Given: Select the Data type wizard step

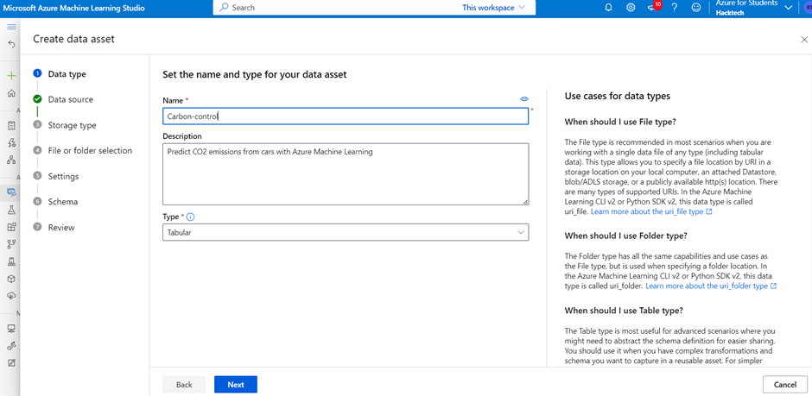Looking at the screenshot, I should (x=67, y=74).
